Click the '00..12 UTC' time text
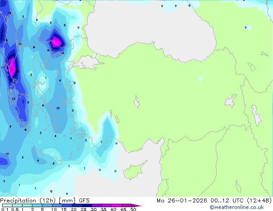 [227, 201]
